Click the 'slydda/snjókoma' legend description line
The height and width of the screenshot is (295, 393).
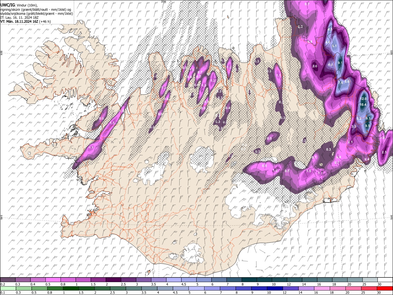click(37, 14)
